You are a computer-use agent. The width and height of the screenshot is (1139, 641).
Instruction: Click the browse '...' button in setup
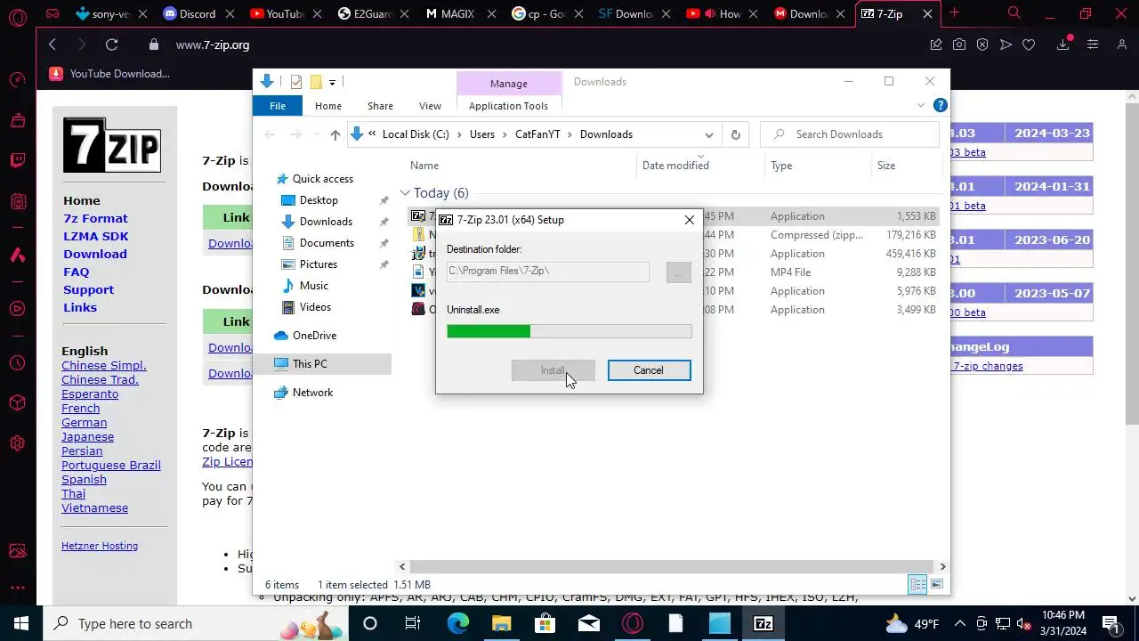click(x=678, y=272)
